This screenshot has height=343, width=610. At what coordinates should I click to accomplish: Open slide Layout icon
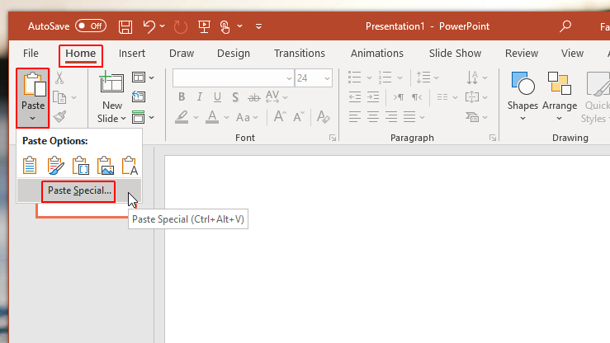coord(139,78)
